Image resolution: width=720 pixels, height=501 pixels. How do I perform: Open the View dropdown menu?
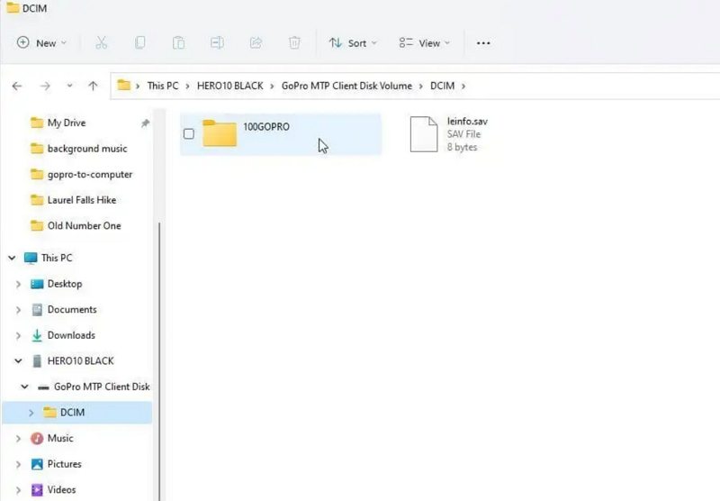[424, 43]
